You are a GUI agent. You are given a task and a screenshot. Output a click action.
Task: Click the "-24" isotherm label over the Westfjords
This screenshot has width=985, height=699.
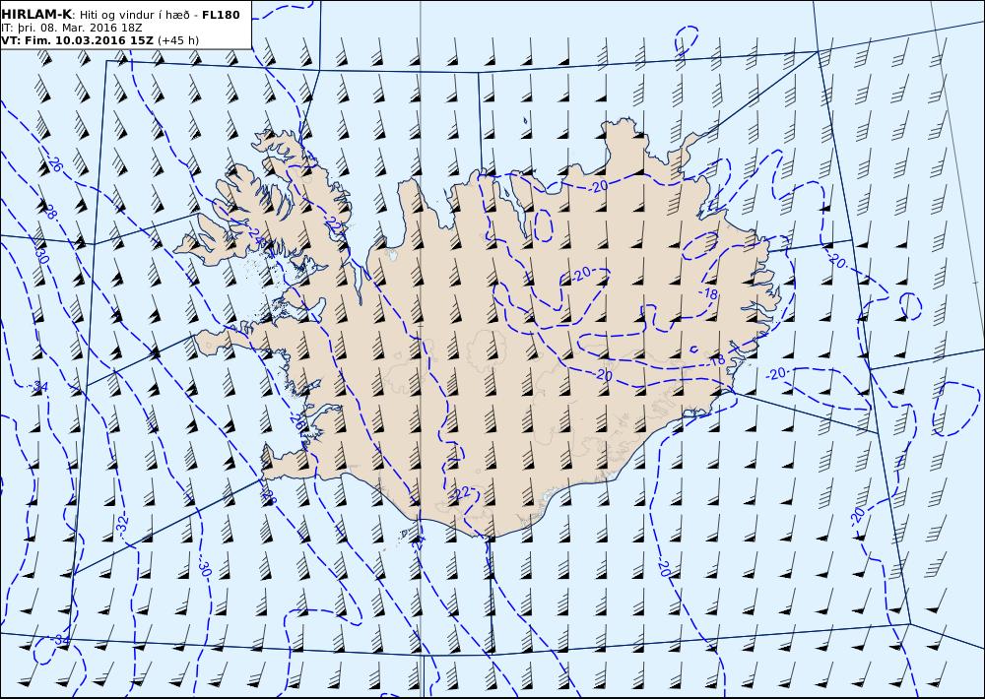pos(254,234)
